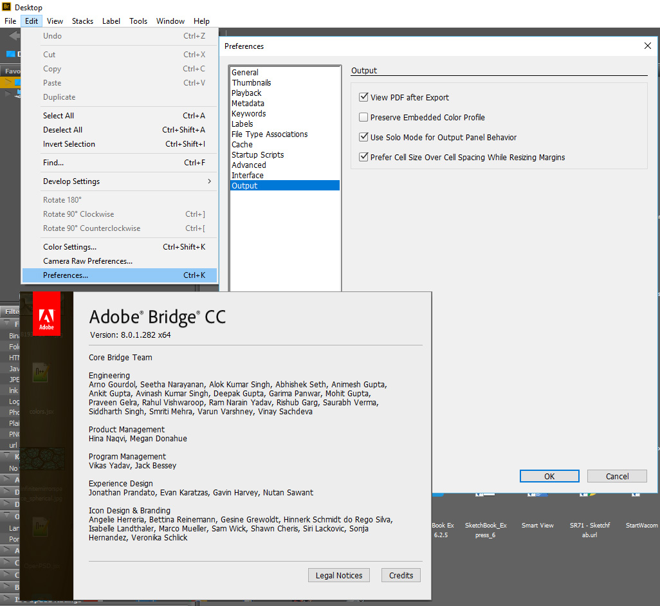Click the Undo menu item
This screenshot has height=606, width=660.
pyautogui.click(x=120, y=36)
